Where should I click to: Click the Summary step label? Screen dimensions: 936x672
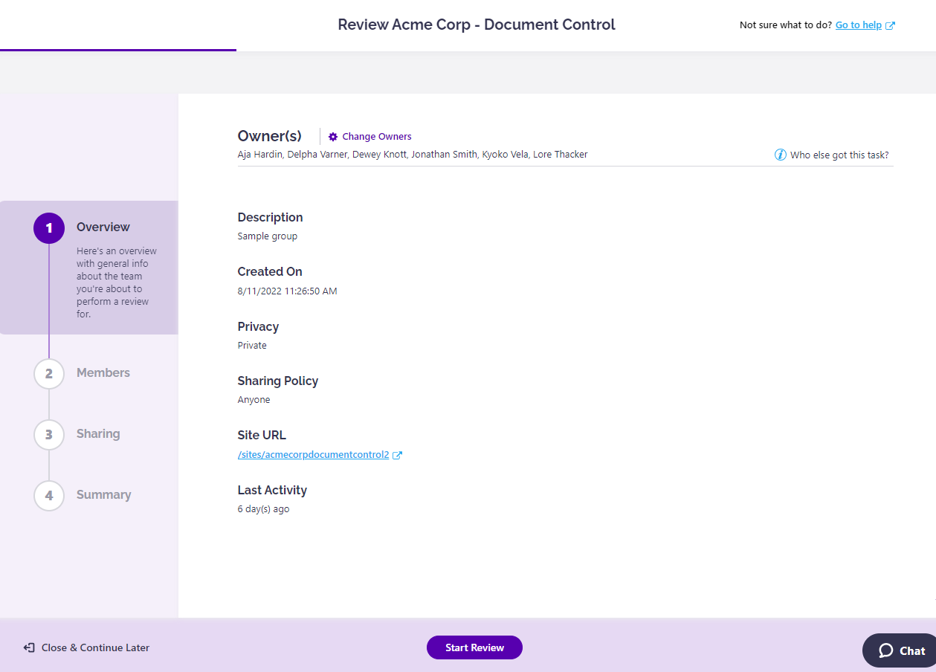(x=104, y=495)
